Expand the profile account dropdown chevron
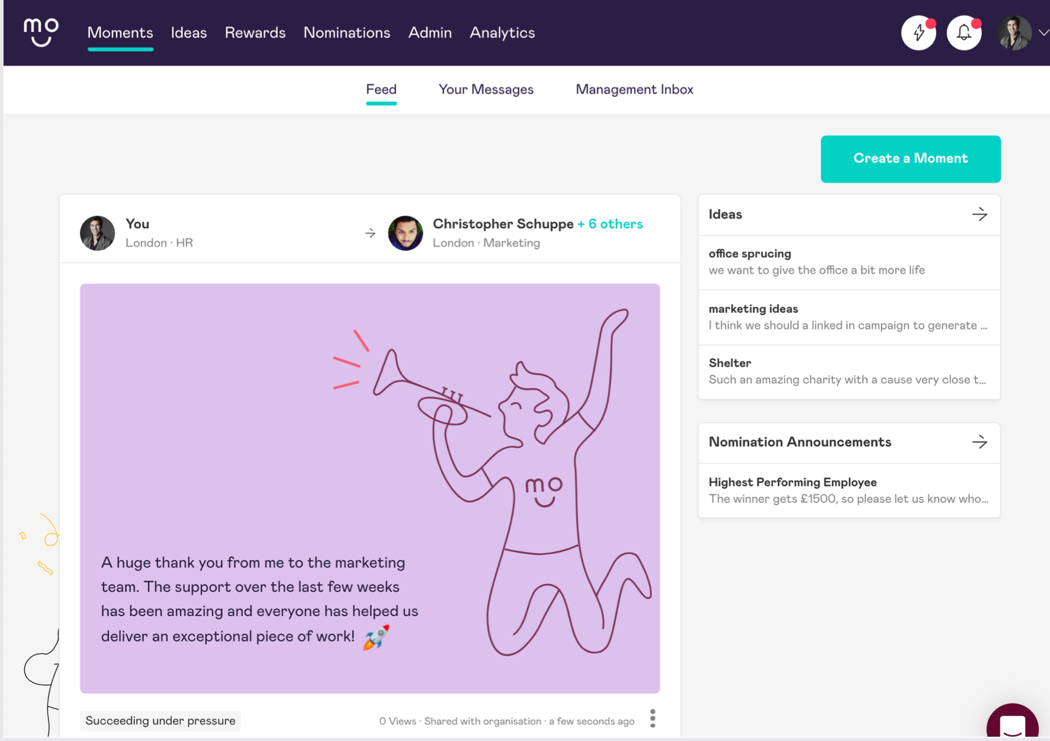 [1043, 33]
